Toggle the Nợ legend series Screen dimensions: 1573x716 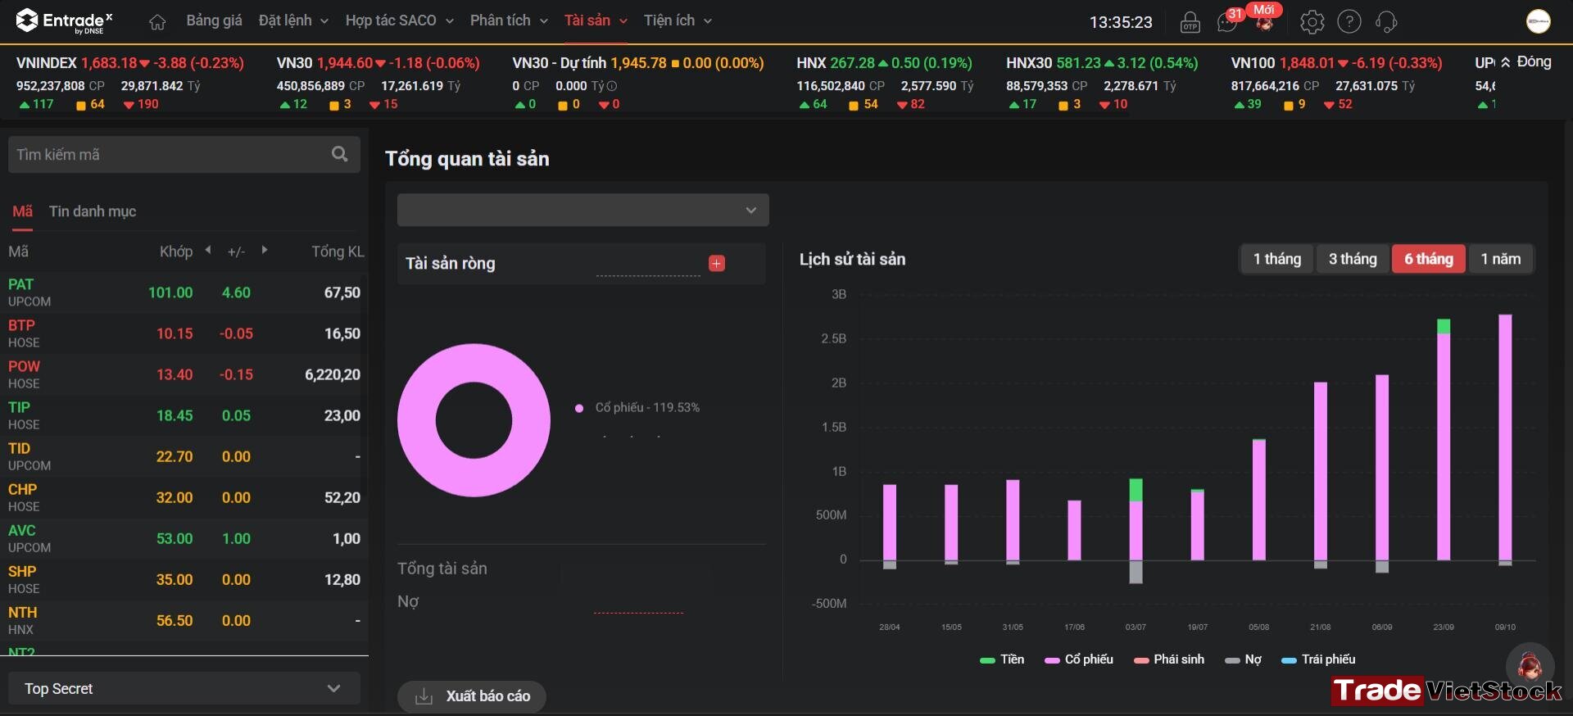pos(1243,659)
